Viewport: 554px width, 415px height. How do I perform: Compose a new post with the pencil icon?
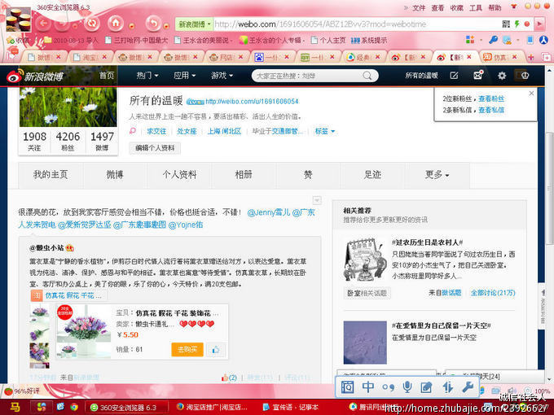click(x=454, y=76)
